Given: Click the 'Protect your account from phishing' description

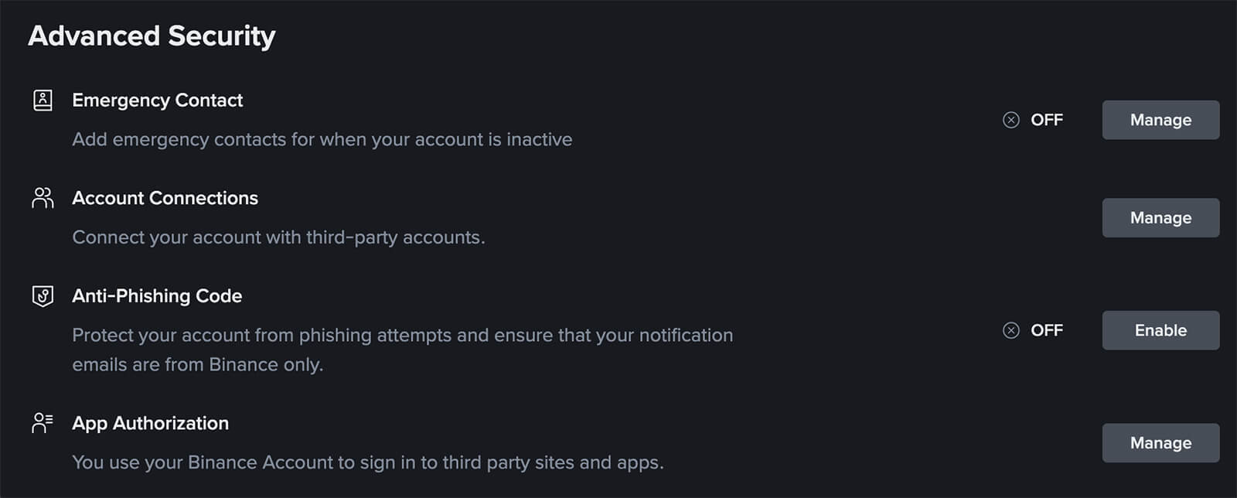Looking at the screenshot, I should 402,336.
